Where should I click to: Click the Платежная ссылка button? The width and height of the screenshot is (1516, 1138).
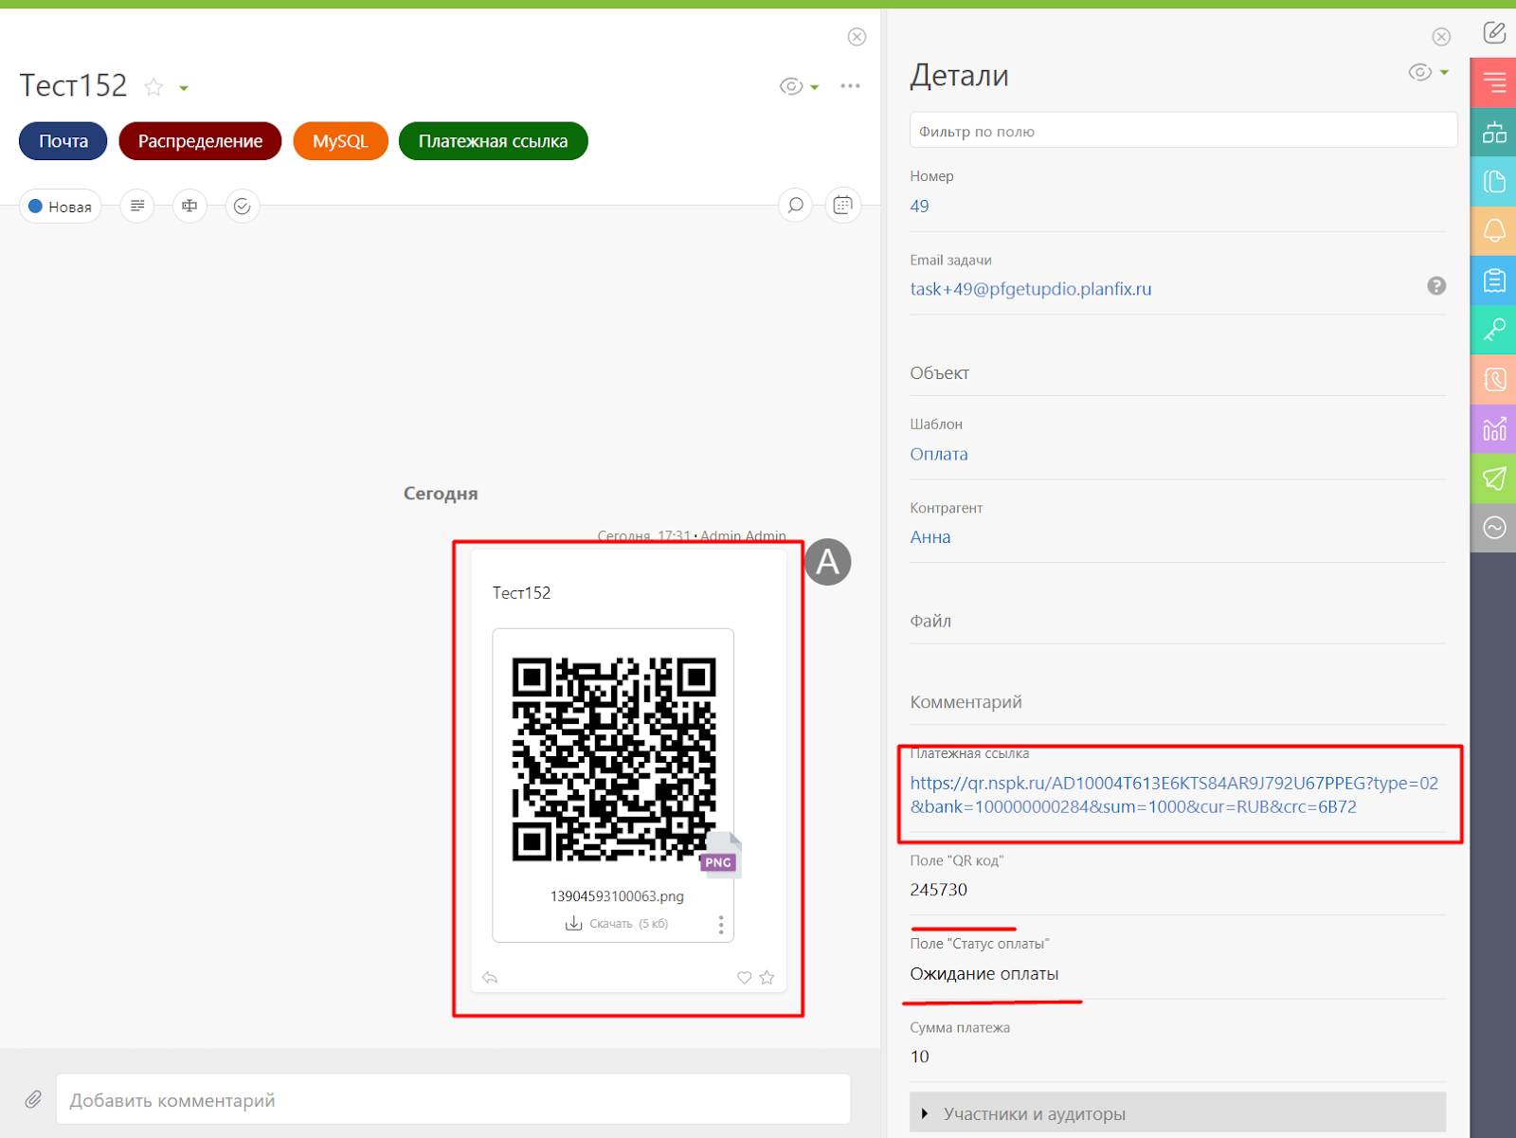493,141
